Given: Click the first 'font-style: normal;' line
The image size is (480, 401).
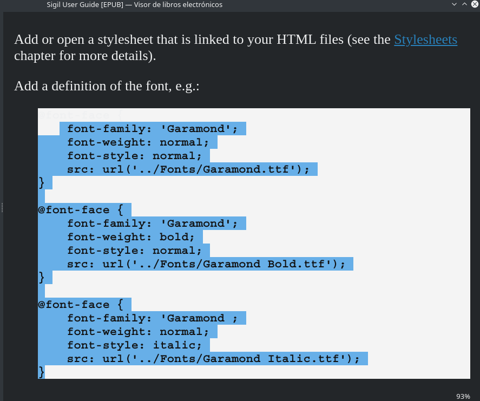Looking at the screenshot, I should point(134,156).
